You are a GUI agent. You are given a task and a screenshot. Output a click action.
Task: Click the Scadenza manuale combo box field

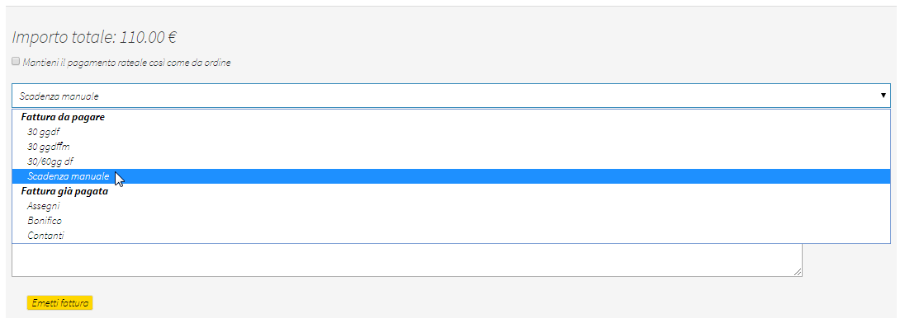pyautogui.click(x=451, y=96)
